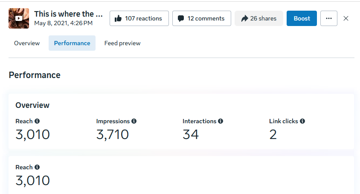The height and width of the screenshot is (194, 360).
Task: Click the 3,710 Impressions value
Action: tap(113, 135)
